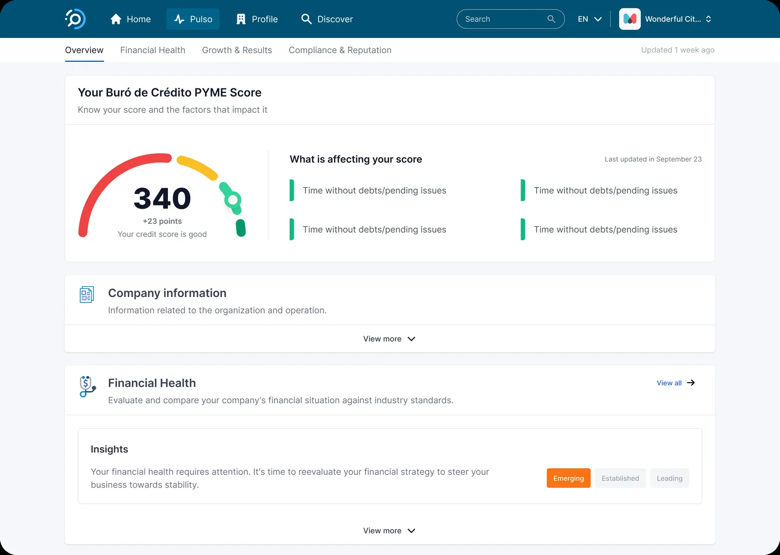Click the Wonderful Cit... company avatar
Screen dimensions: 780x555
[x=629, y=19]
